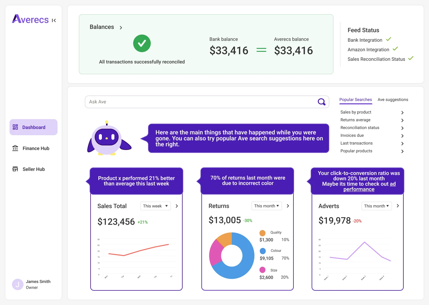Click the blue Colour legend swatch

pos(263,251)
